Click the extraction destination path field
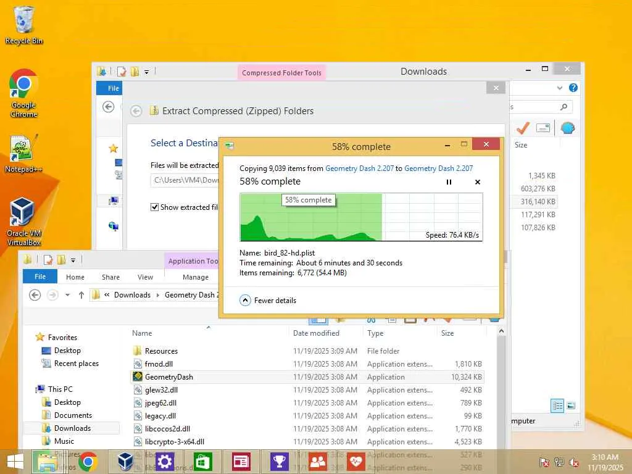 (x=185, y=180)
